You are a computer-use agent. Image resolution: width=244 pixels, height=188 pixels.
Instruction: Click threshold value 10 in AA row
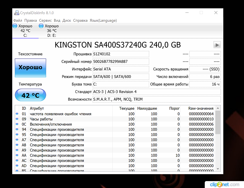pyautogui.click(x=177, y=155)
